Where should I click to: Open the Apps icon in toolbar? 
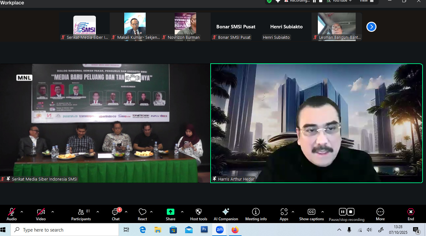[x=284, y=214]
